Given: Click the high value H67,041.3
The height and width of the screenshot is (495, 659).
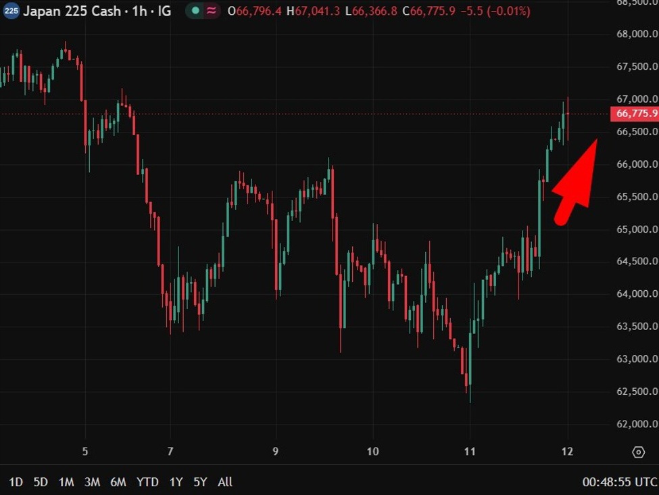Looking at the screenshot, I should (x=313, y=11).
